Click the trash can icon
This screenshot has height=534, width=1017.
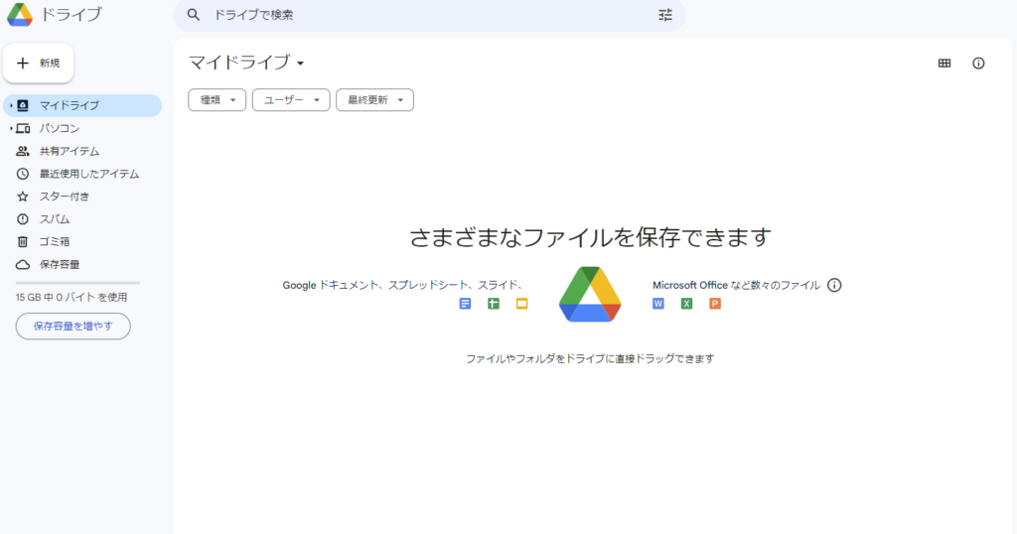23,242
